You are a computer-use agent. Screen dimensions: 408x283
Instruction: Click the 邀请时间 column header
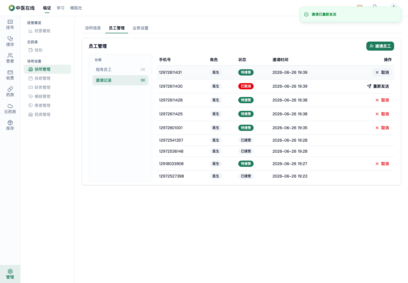pos(280,60)
